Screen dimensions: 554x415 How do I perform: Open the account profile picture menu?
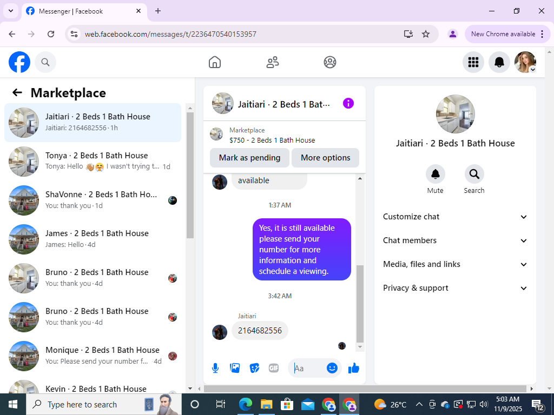525,62
